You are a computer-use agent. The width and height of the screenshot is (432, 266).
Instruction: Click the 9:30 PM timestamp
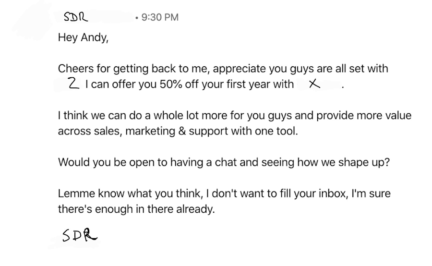click(x=160, y=17)
